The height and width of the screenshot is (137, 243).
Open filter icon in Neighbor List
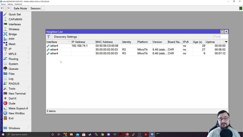click(48, 37)
